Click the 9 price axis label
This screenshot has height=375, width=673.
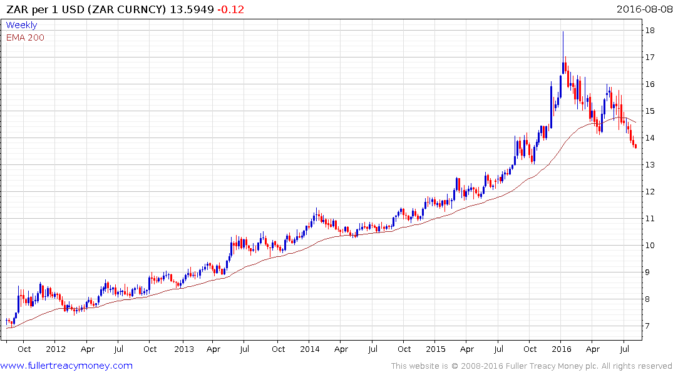coord(647,272)
